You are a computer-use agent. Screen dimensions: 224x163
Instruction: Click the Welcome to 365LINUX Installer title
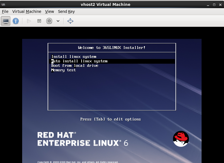112,48
